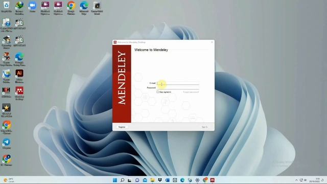Select the film-strip star desktop shortcut

pyautogui.click(x=6, y=110)
